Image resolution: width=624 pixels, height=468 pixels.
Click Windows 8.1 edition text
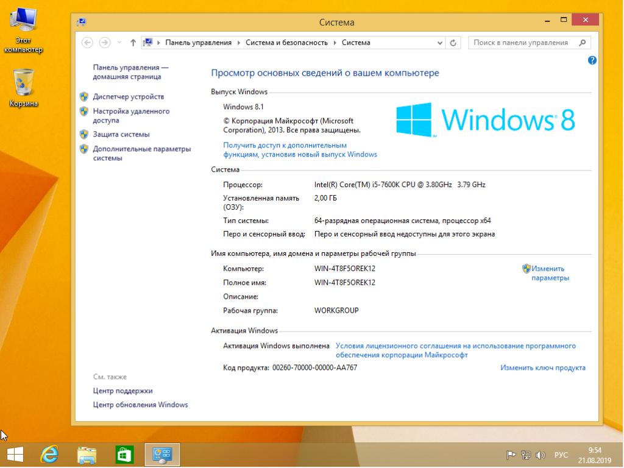tap(243, 107)
